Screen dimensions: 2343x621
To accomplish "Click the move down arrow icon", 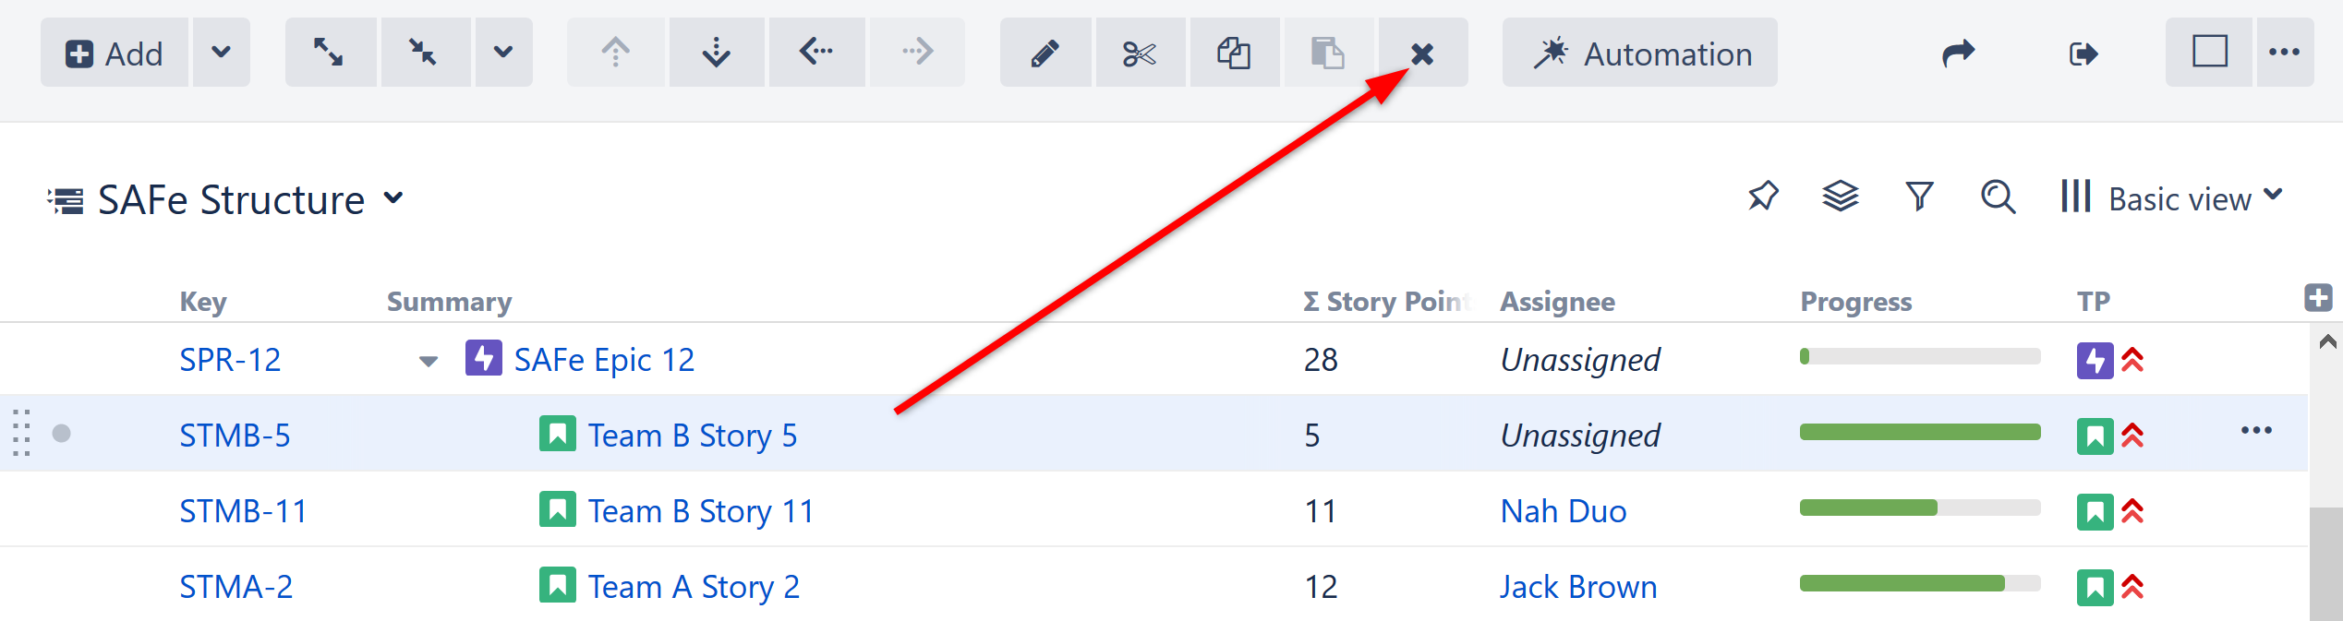I will [716, 53].
